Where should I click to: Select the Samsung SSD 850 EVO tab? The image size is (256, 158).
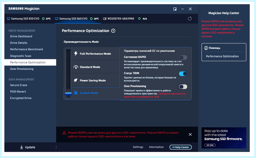tap(29, 19)
